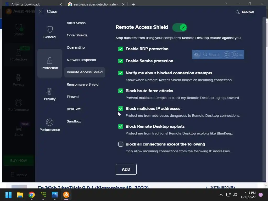Open Google Chrome from taskbar

pos(32,195)
